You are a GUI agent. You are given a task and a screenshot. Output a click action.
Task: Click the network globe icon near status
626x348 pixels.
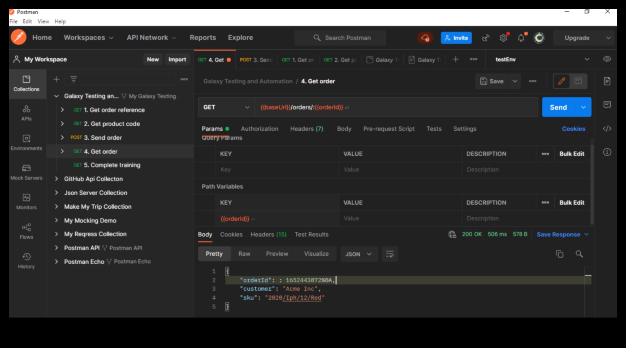(452, 234)
